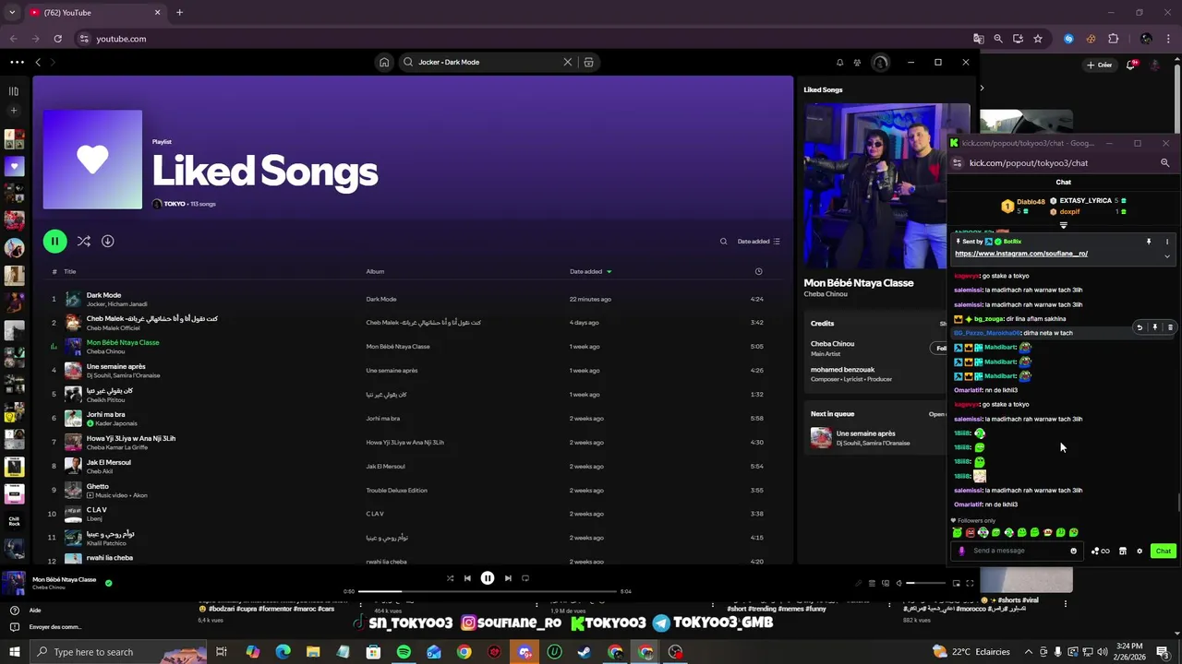Sort by Date added column header

(590, 271)
